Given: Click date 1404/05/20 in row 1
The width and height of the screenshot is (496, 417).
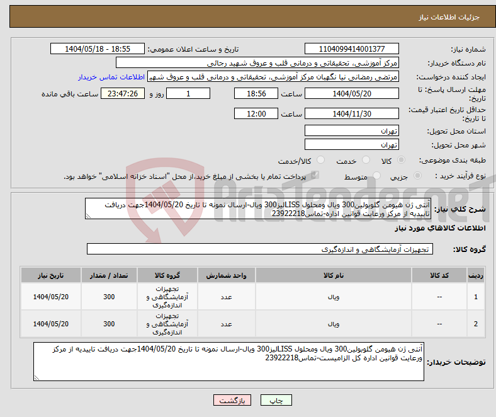Looking at the screenshot, I should tap(51, 297).
